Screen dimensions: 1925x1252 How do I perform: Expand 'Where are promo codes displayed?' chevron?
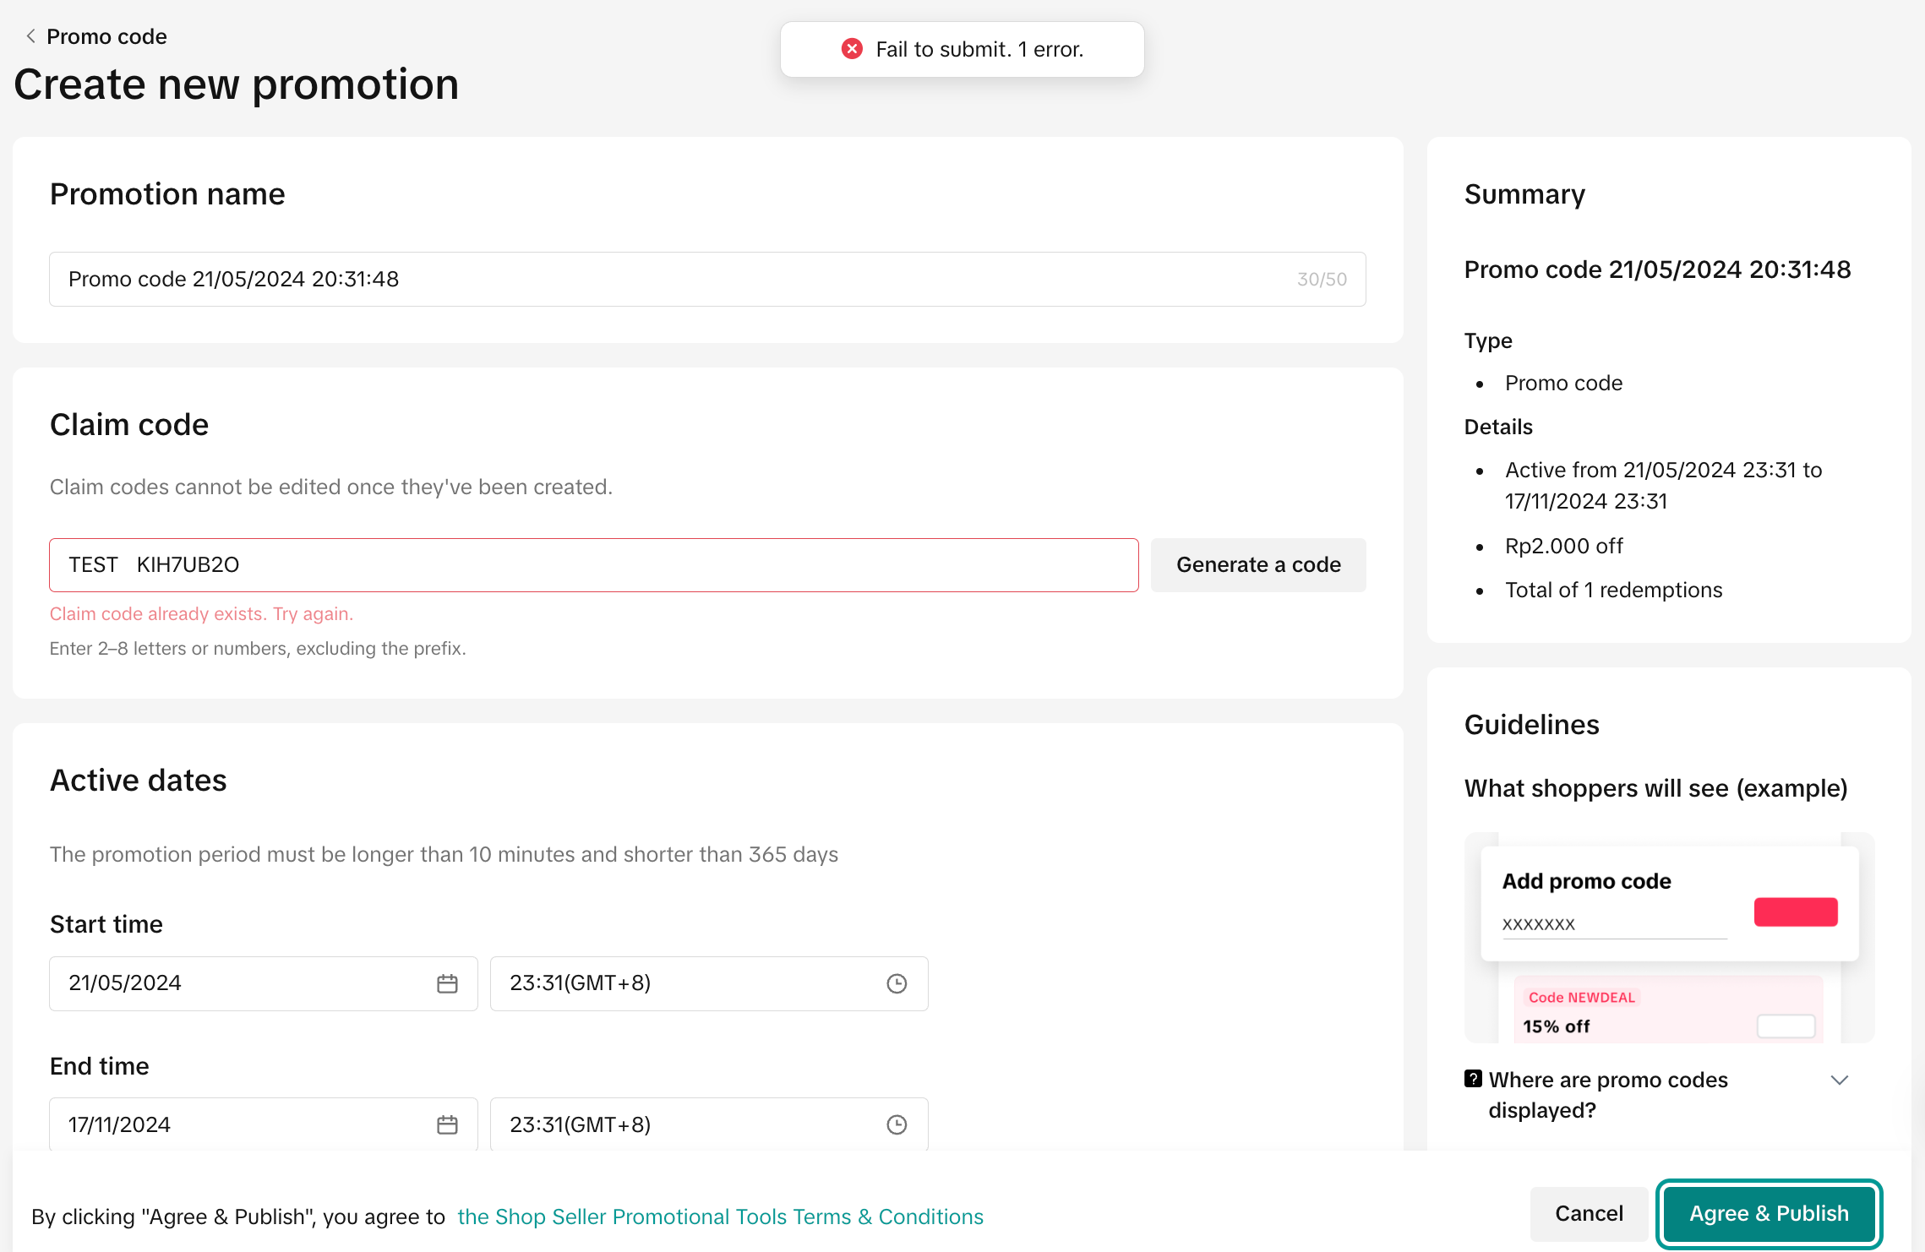(x=1840, y=1081)
